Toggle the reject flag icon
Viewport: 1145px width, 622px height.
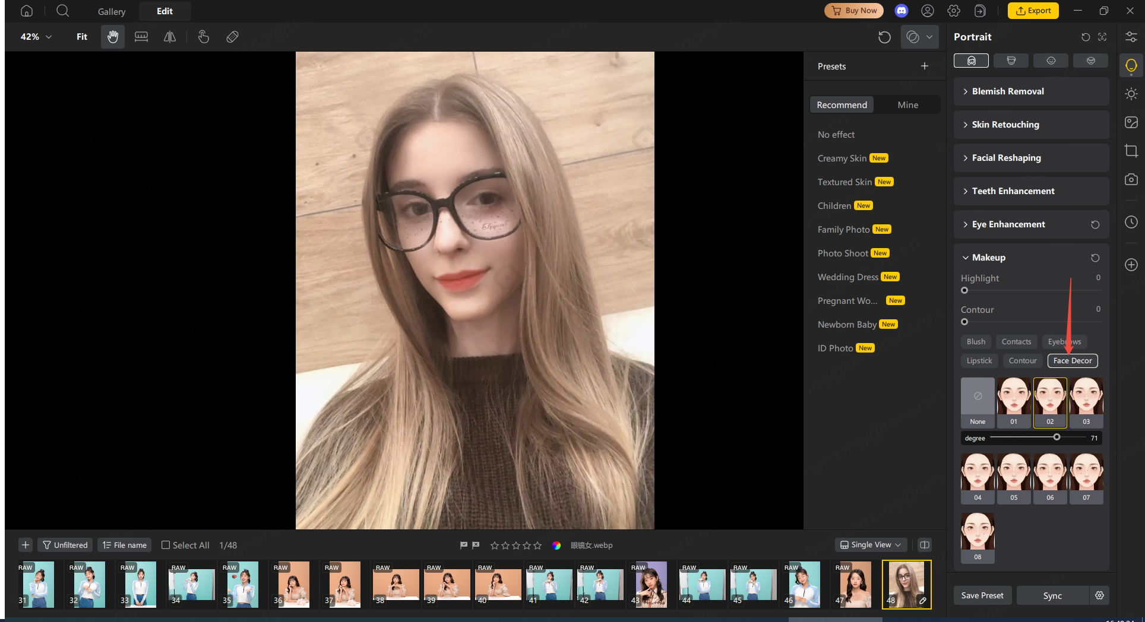click(x=476, y=545)
